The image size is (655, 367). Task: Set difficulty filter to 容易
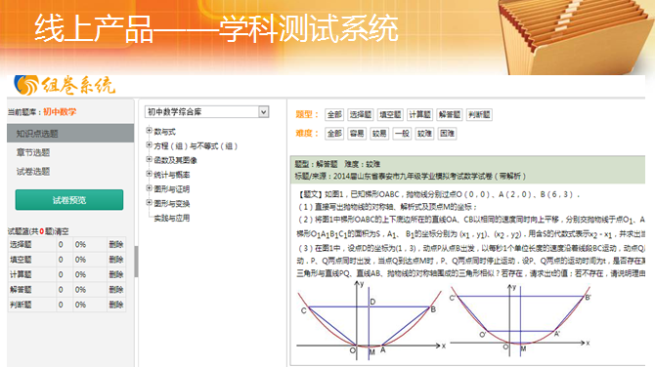tap(357, 134)
